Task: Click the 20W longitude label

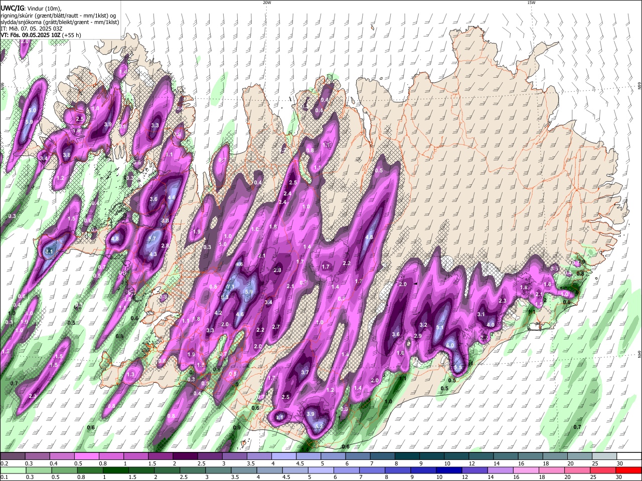Action: tap(267, 3)
